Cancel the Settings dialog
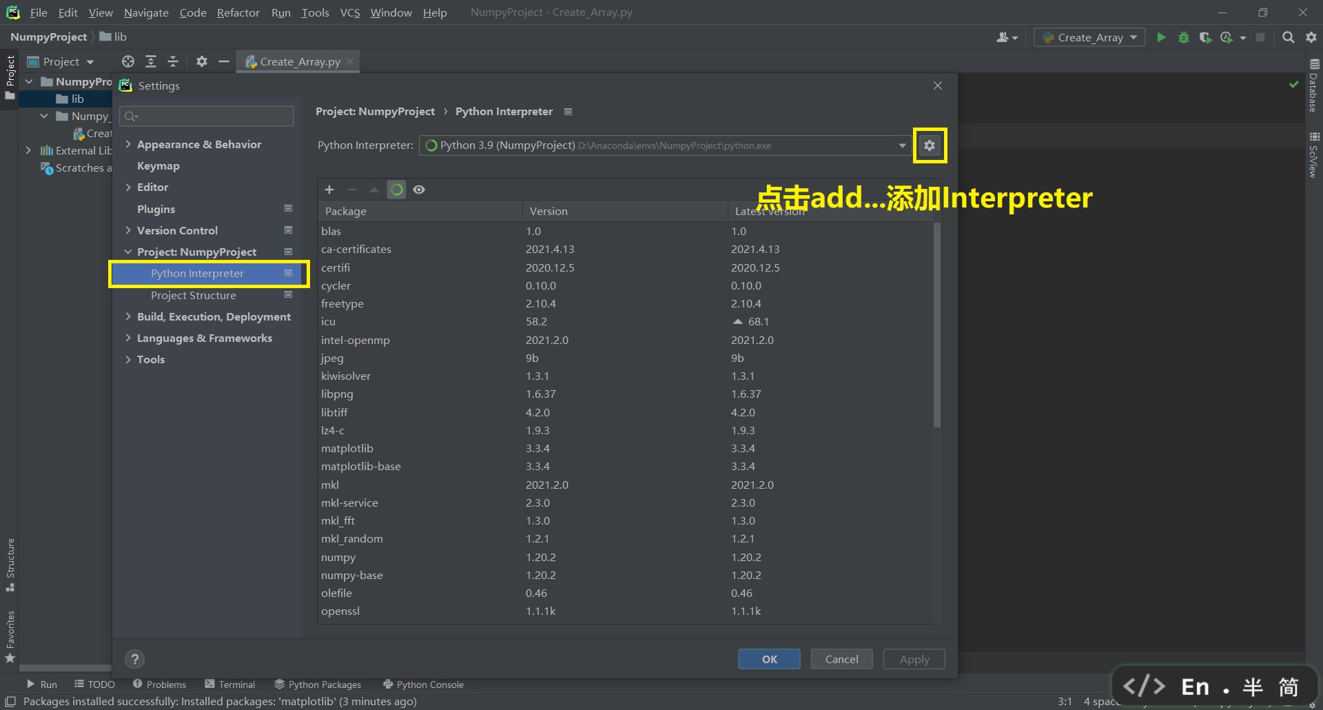The width and height of the screenshot is (1323, 710). coord(841,659)
